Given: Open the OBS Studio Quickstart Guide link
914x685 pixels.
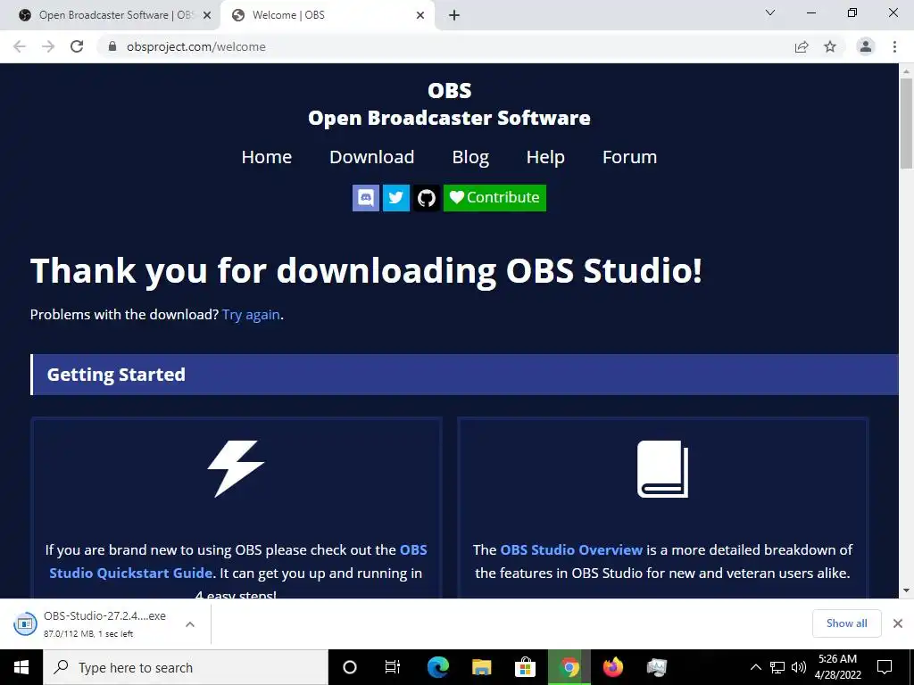Looking at the screenshot, I should pos(238,562).
